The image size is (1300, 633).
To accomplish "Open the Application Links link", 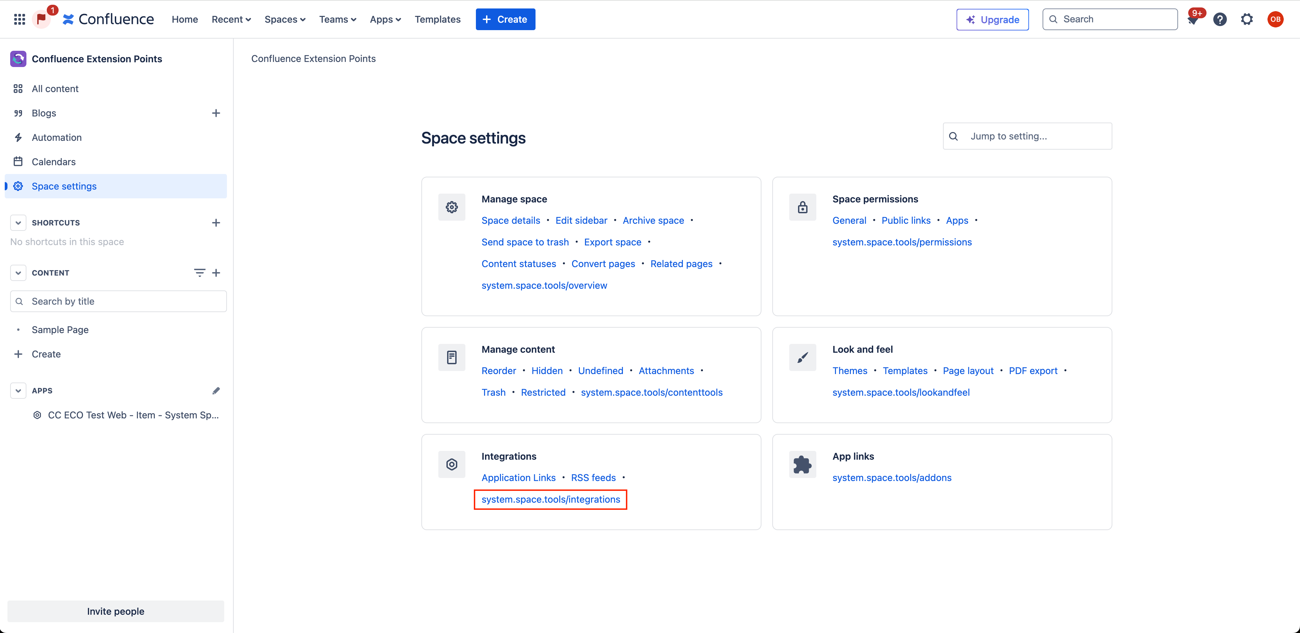I will pos(518,478).
